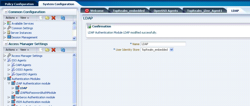Screen dimensions: 250x106
Task: Click the Open folder icon in Access Manager Settings toolbar
Action: point(47,50)
